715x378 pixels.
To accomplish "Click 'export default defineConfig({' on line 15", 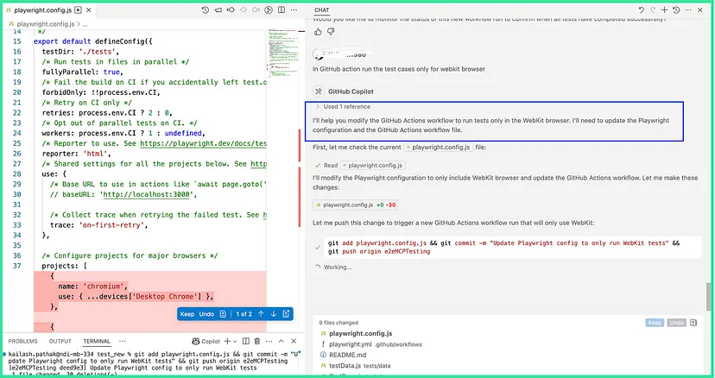I will [x=93, y=41].
